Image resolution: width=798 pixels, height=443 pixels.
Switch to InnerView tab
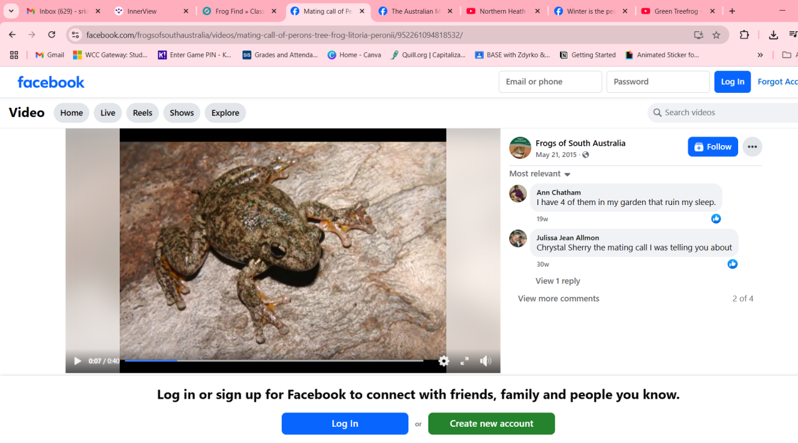pyautogui.click(x=152, y=11)
